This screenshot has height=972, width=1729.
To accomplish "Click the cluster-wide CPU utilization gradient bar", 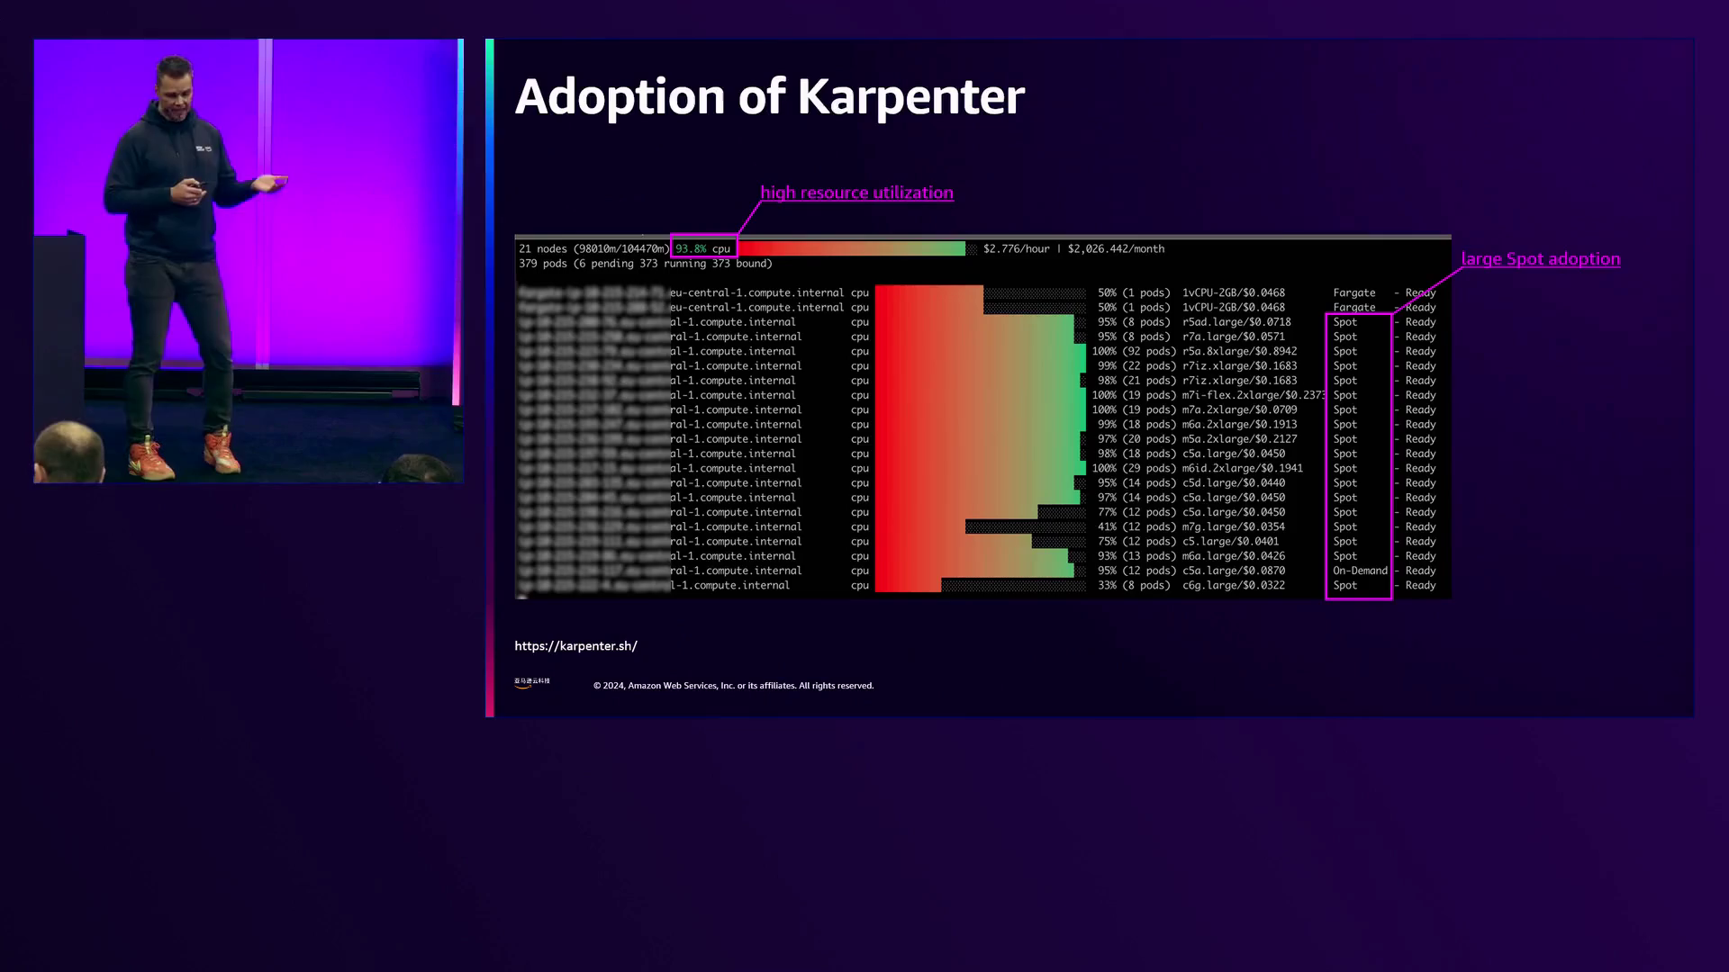I will click(851, 248).
